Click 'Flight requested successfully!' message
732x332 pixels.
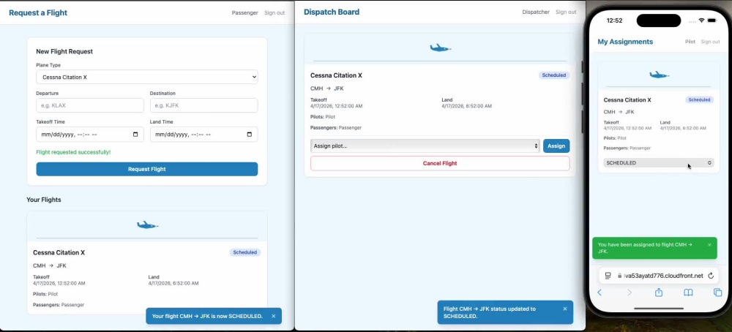click(73, 152)
